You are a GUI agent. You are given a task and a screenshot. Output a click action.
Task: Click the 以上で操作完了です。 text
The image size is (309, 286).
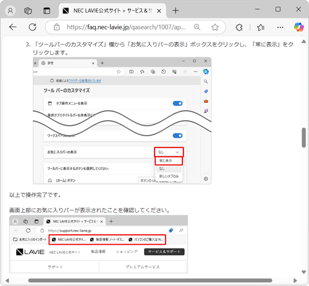point(35,195)
